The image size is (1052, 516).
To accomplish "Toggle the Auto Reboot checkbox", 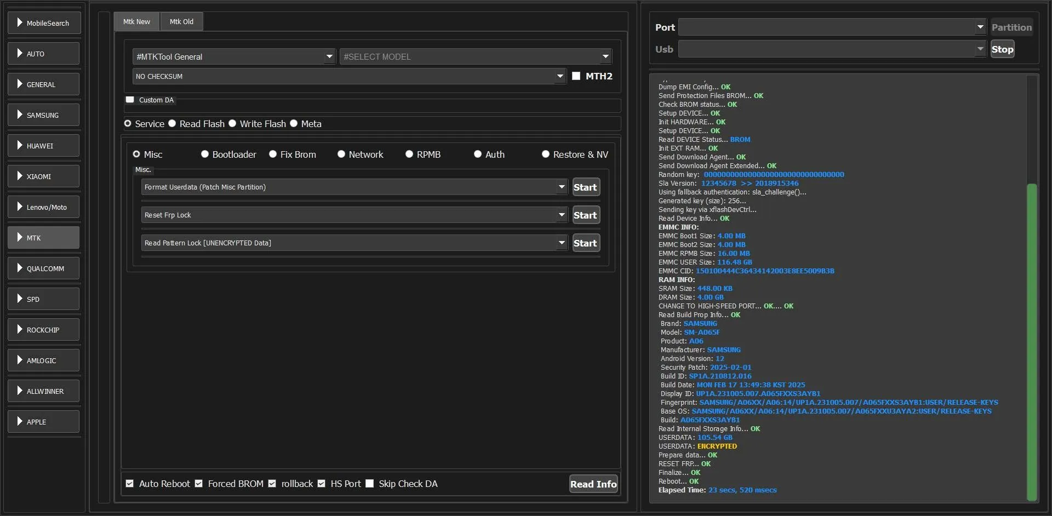I will tap(130, 484).
